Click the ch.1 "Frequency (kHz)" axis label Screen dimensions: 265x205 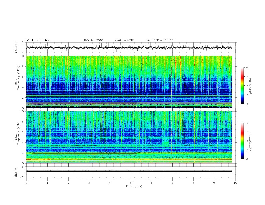coord(19,78)
